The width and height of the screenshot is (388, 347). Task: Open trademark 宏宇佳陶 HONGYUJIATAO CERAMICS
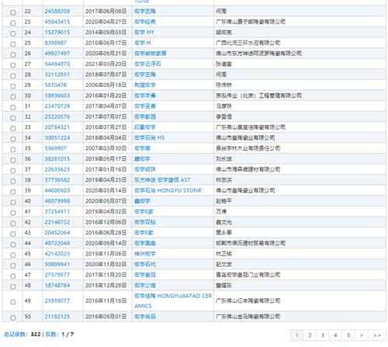point(173,301)
